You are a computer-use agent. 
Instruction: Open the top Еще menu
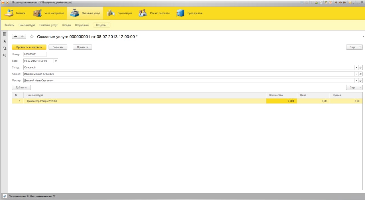(354, 47)
